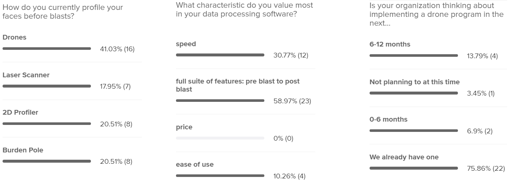Click the 41.03% (16) Drones value
The image size is (510, 185).
pos(117,49)
